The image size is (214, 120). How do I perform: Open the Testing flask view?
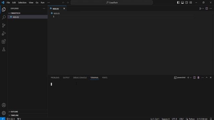pyautogui.click(x=4, y=49)
